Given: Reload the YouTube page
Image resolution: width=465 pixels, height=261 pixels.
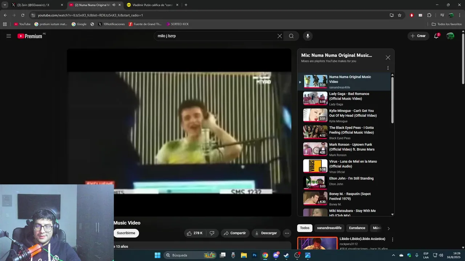Looking at the screenshot, I should [23, 15].
